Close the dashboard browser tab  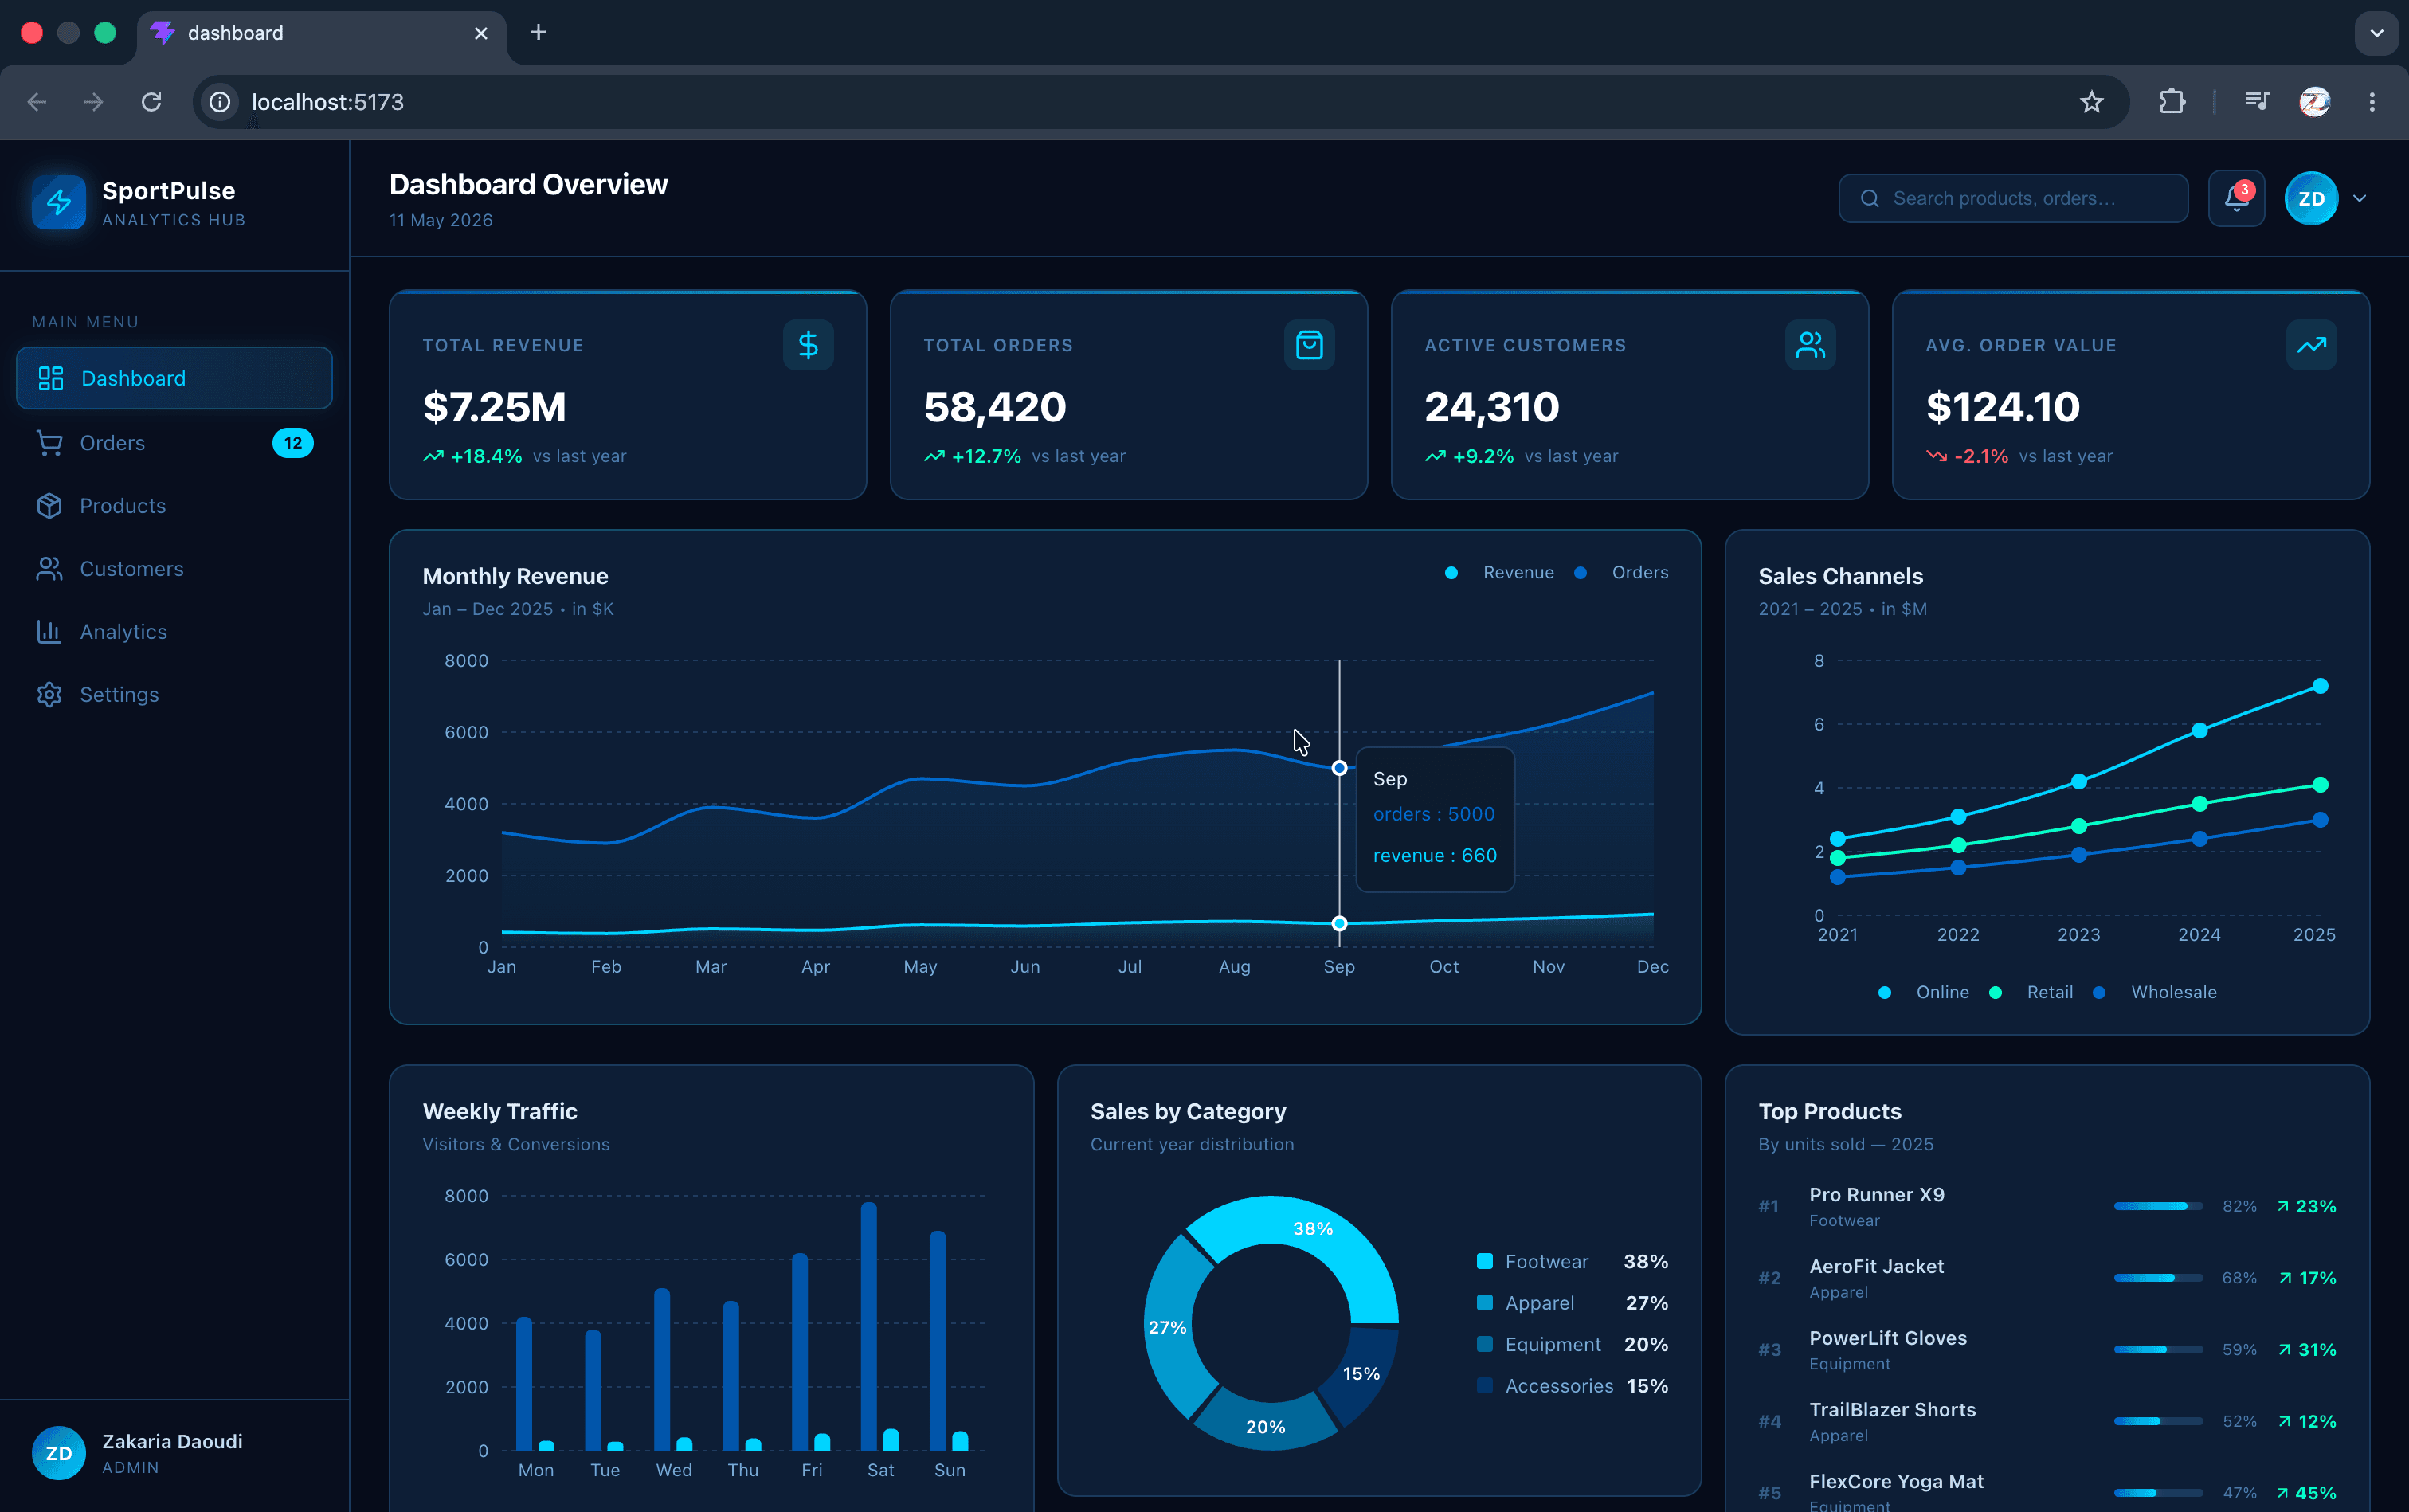point(481,33)
